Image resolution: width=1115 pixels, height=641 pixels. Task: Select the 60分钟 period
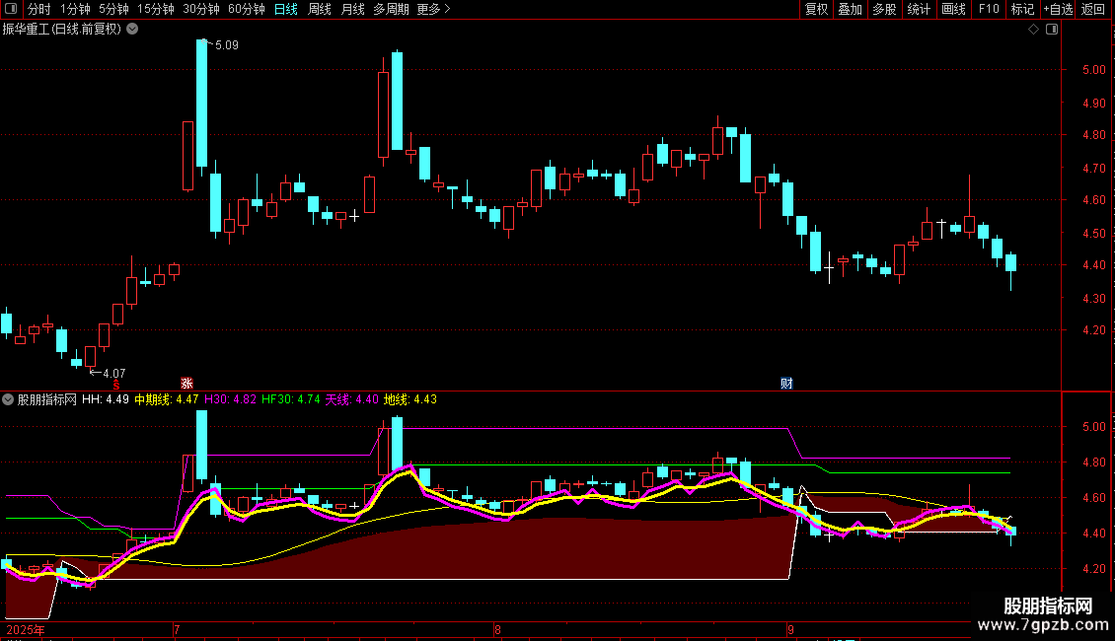tap(247, 9)
